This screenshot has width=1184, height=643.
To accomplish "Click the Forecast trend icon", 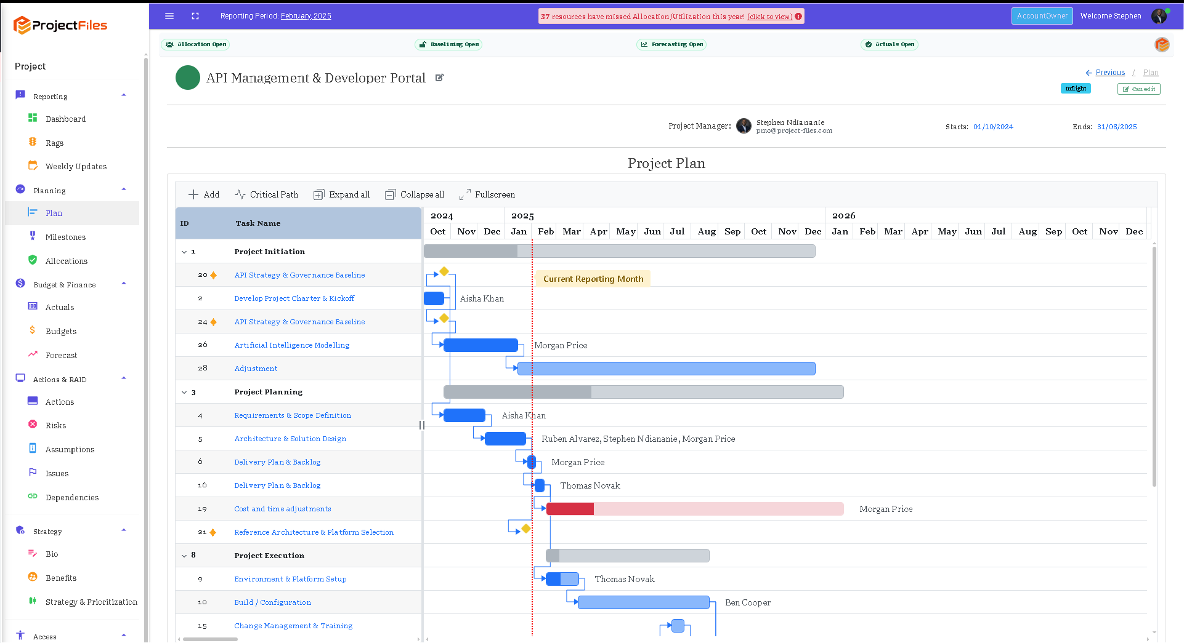I will pos(33,354).
